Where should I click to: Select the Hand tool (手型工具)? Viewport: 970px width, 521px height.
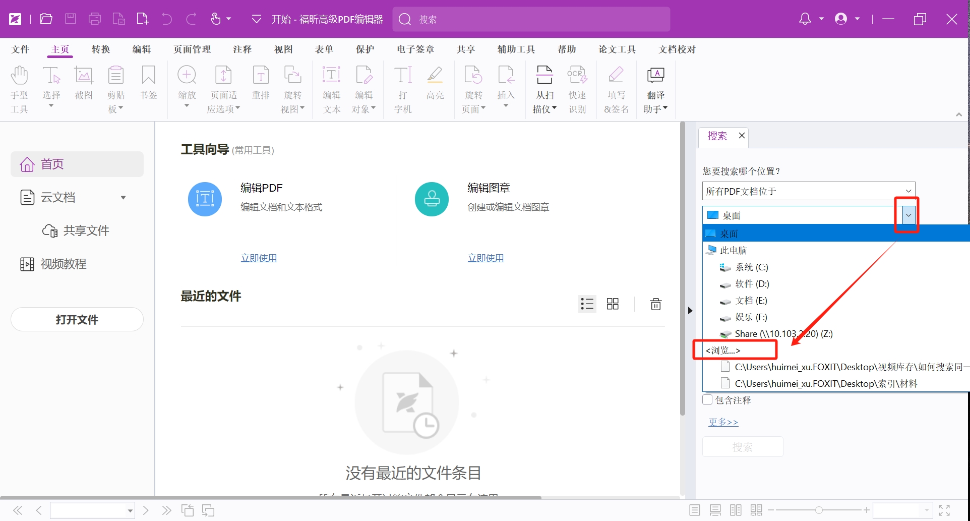tap(19, 89)
